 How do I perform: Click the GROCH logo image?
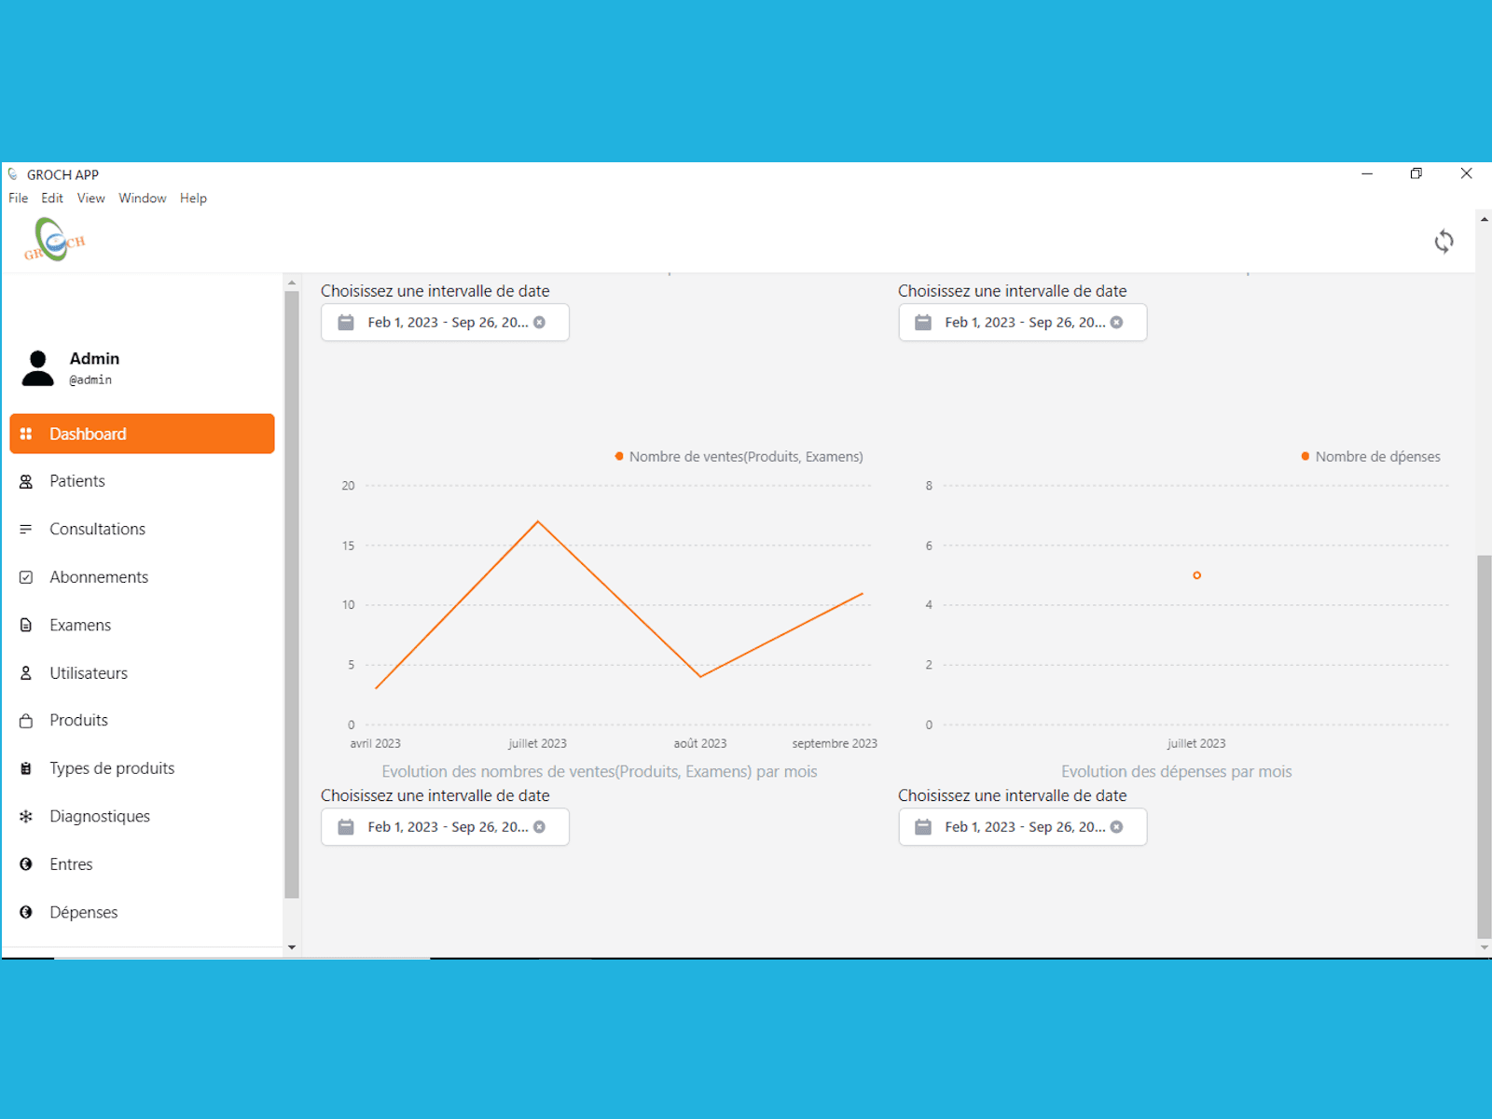[x=54, y=240]
